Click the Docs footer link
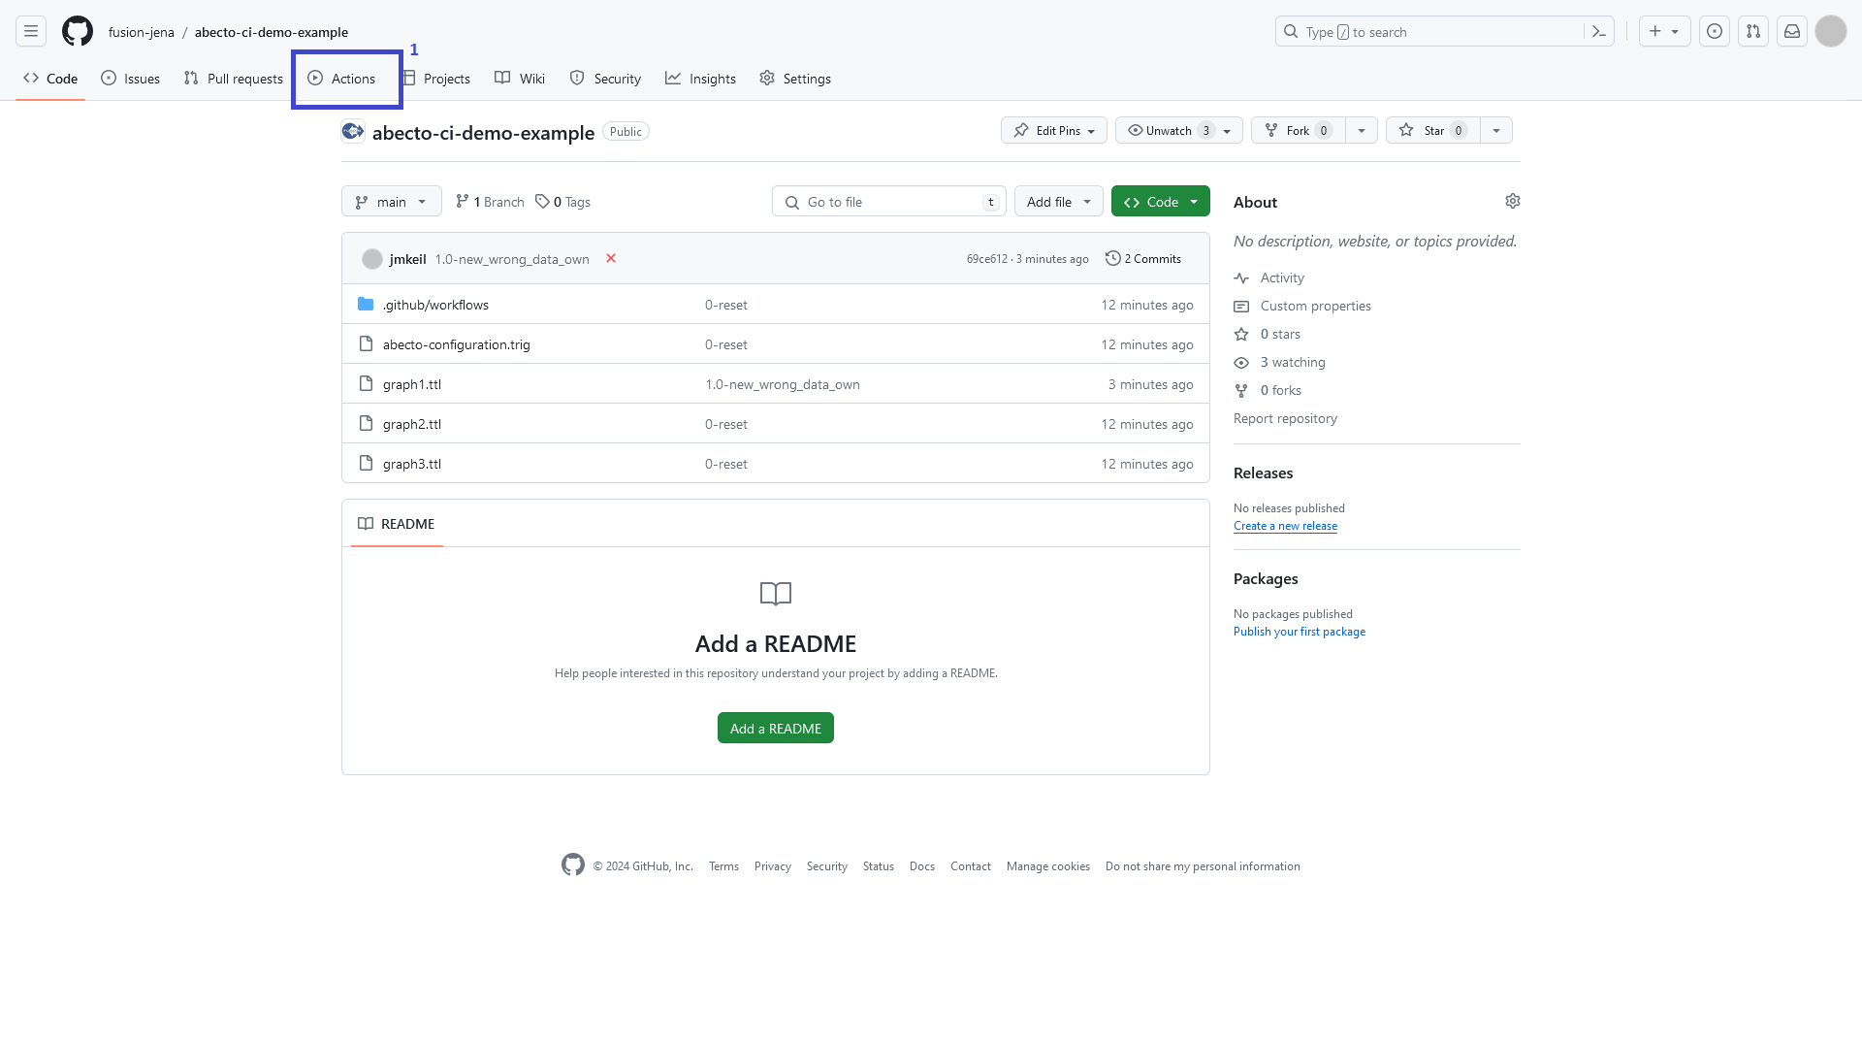Image resolution: width=1862 pixels, height=1043 pixels. 922,866
